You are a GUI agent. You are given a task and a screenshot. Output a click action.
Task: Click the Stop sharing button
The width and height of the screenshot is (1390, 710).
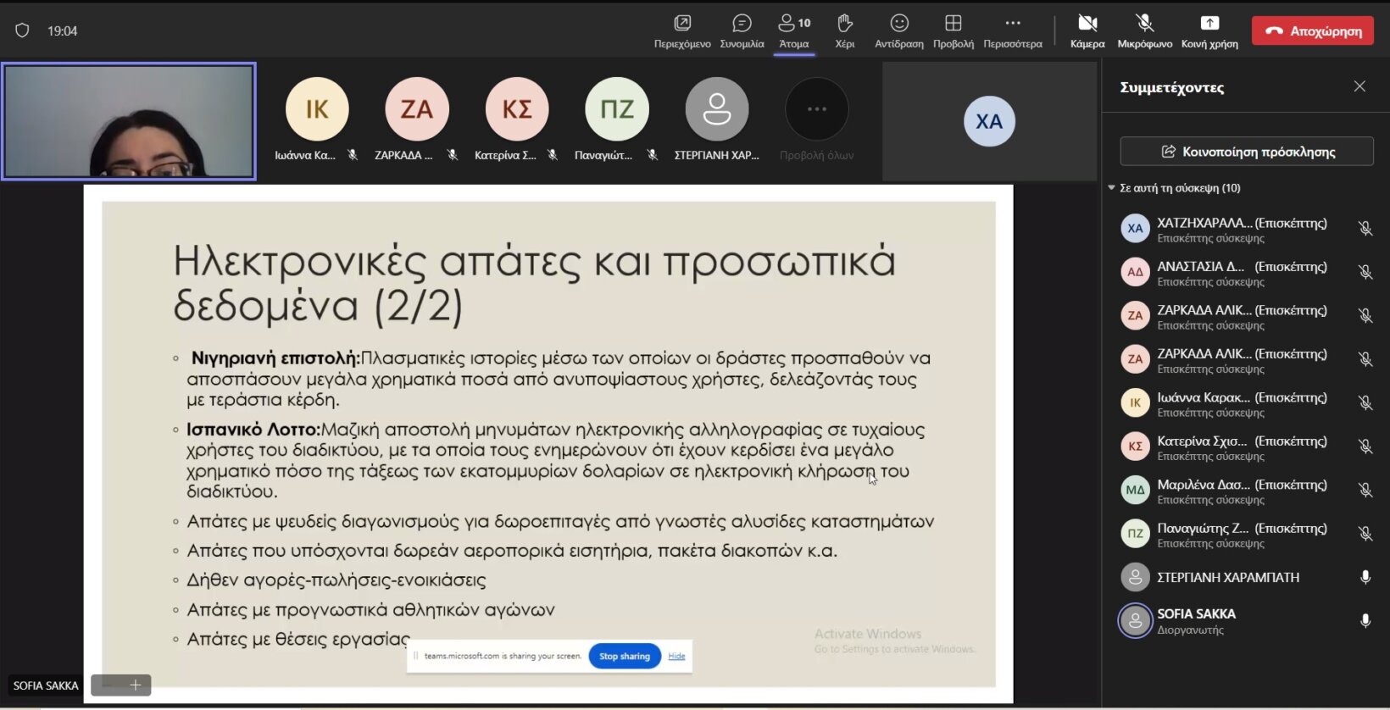625,656
